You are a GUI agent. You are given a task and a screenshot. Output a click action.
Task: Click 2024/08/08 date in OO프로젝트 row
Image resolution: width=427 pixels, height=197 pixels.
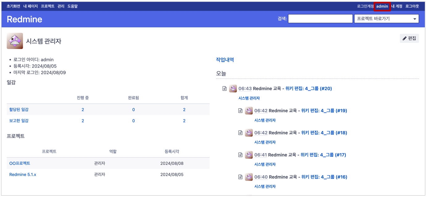(x=172, y=163)
